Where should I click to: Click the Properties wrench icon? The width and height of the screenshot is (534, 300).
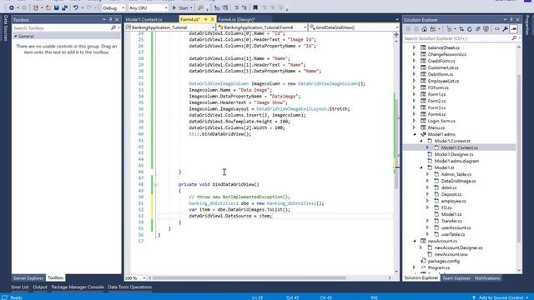[506, 29]
